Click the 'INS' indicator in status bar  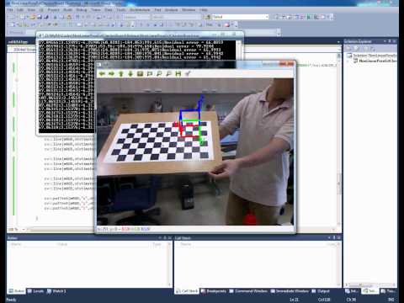pyautogui.click(x=391, y=300)
